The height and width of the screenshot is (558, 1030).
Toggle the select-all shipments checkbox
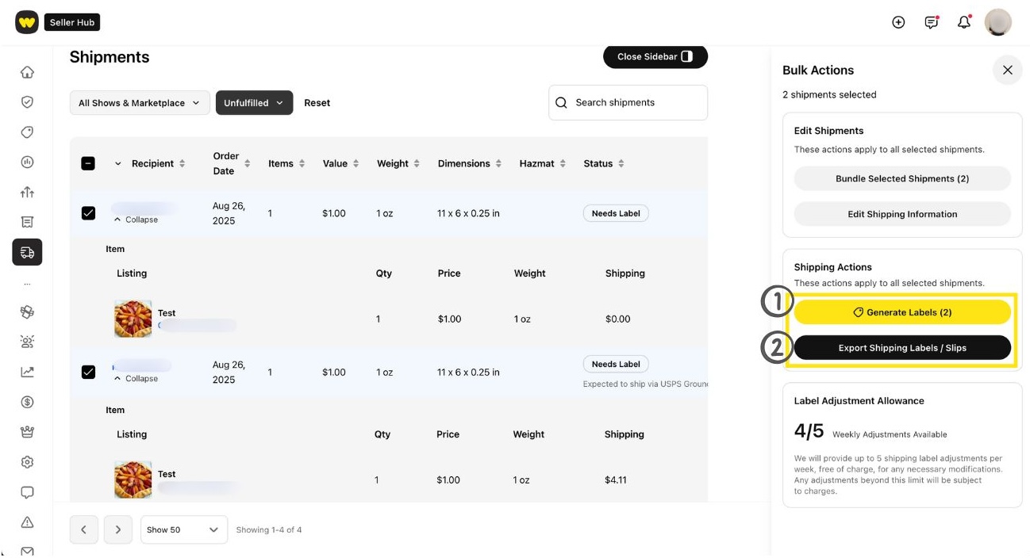tap(88, 162)
